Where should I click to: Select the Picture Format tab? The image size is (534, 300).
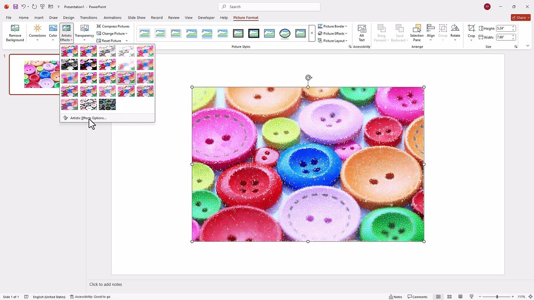(x=246, y=17)
